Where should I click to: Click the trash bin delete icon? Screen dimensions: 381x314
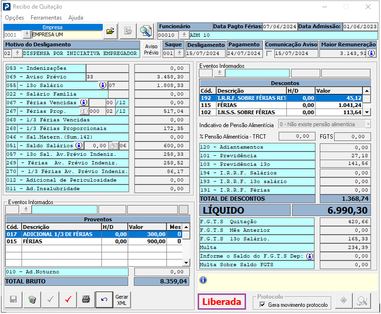click(x=32, y=300)
